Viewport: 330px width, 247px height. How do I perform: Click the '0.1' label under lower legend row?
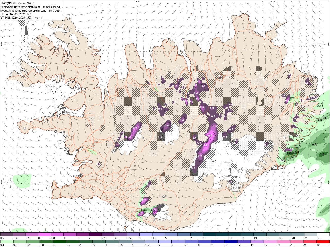click(x=2, y=245)
